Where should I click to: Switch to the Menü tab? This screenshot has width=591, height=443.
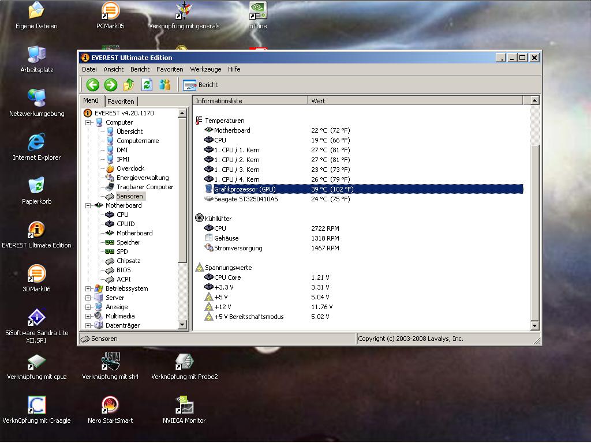pyautogui.click(x=91, y=100)
